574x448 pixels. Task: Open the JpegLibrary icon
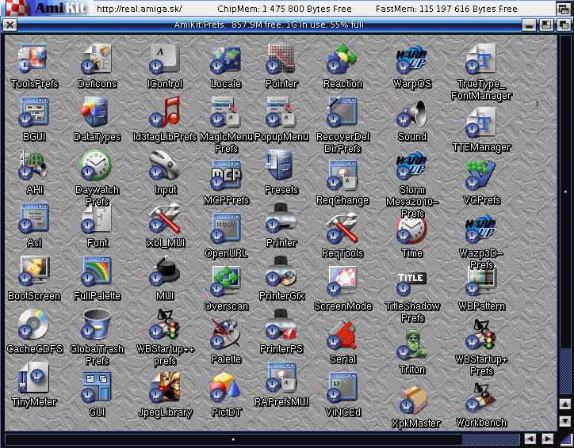(165, 386)
